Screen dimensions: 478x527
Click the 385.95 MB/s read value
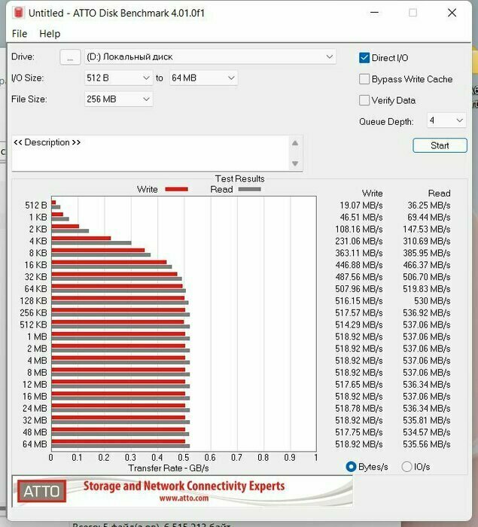pos(427,253)
